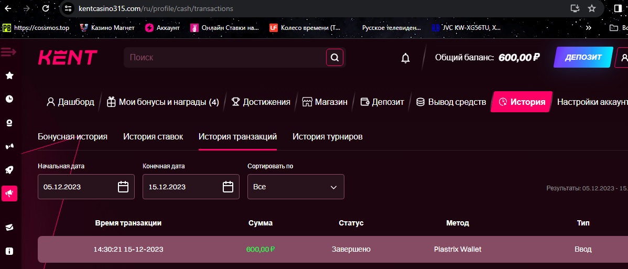
Task: Expand the left sidebar menu
Action: tap(9, 52)
